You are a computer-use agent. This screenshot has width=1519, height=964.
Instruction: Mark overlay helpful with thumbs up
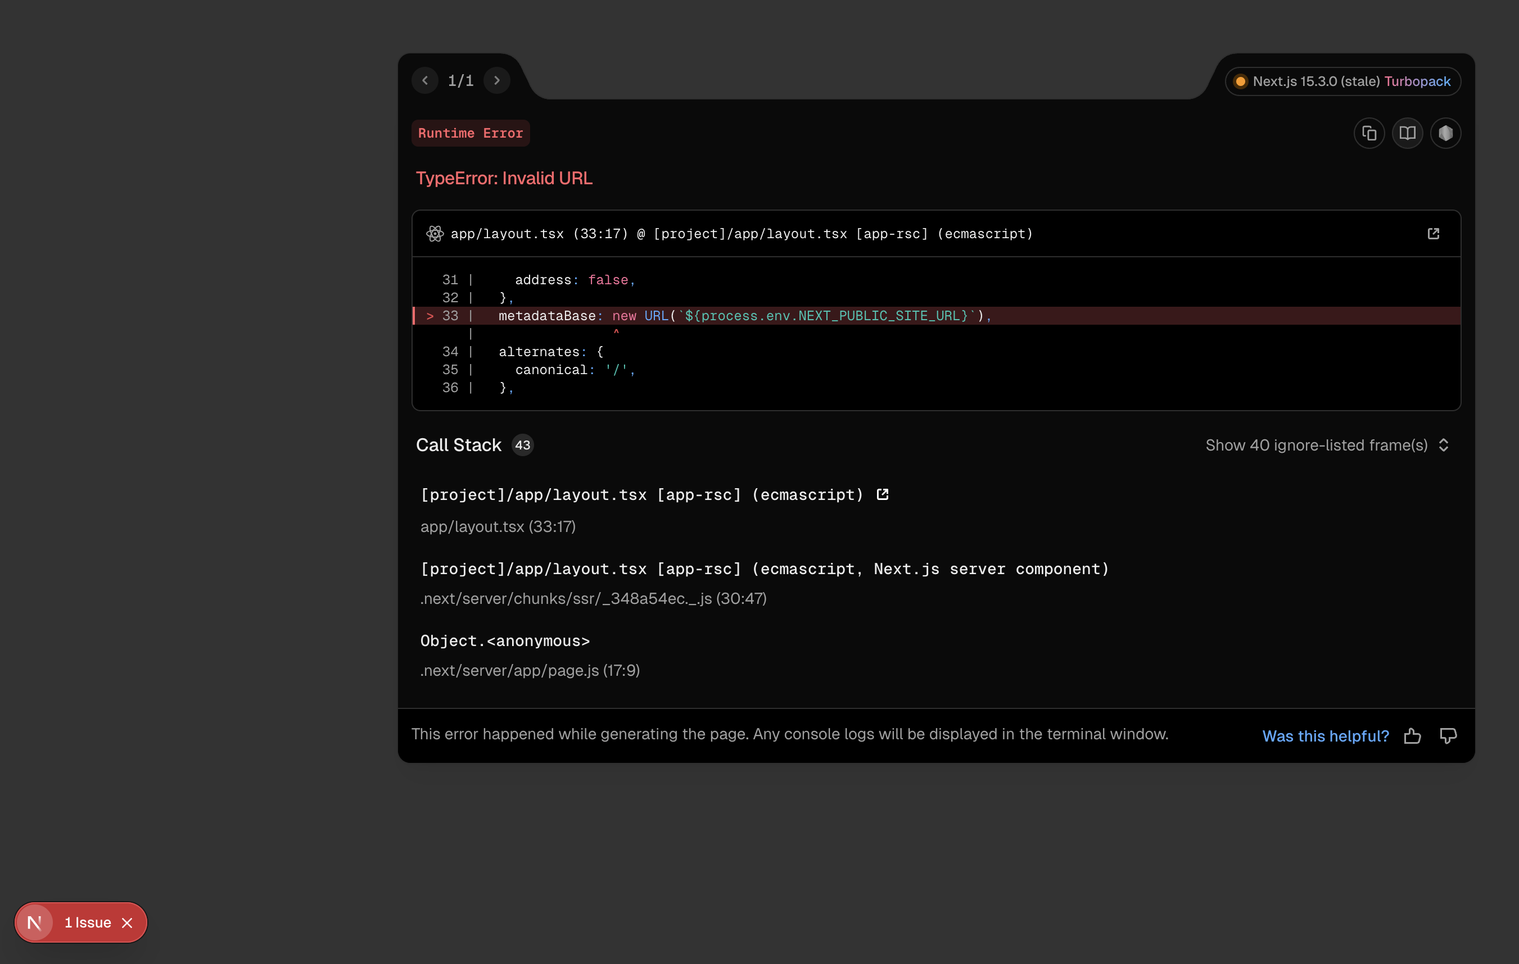tap(1412, 736)
